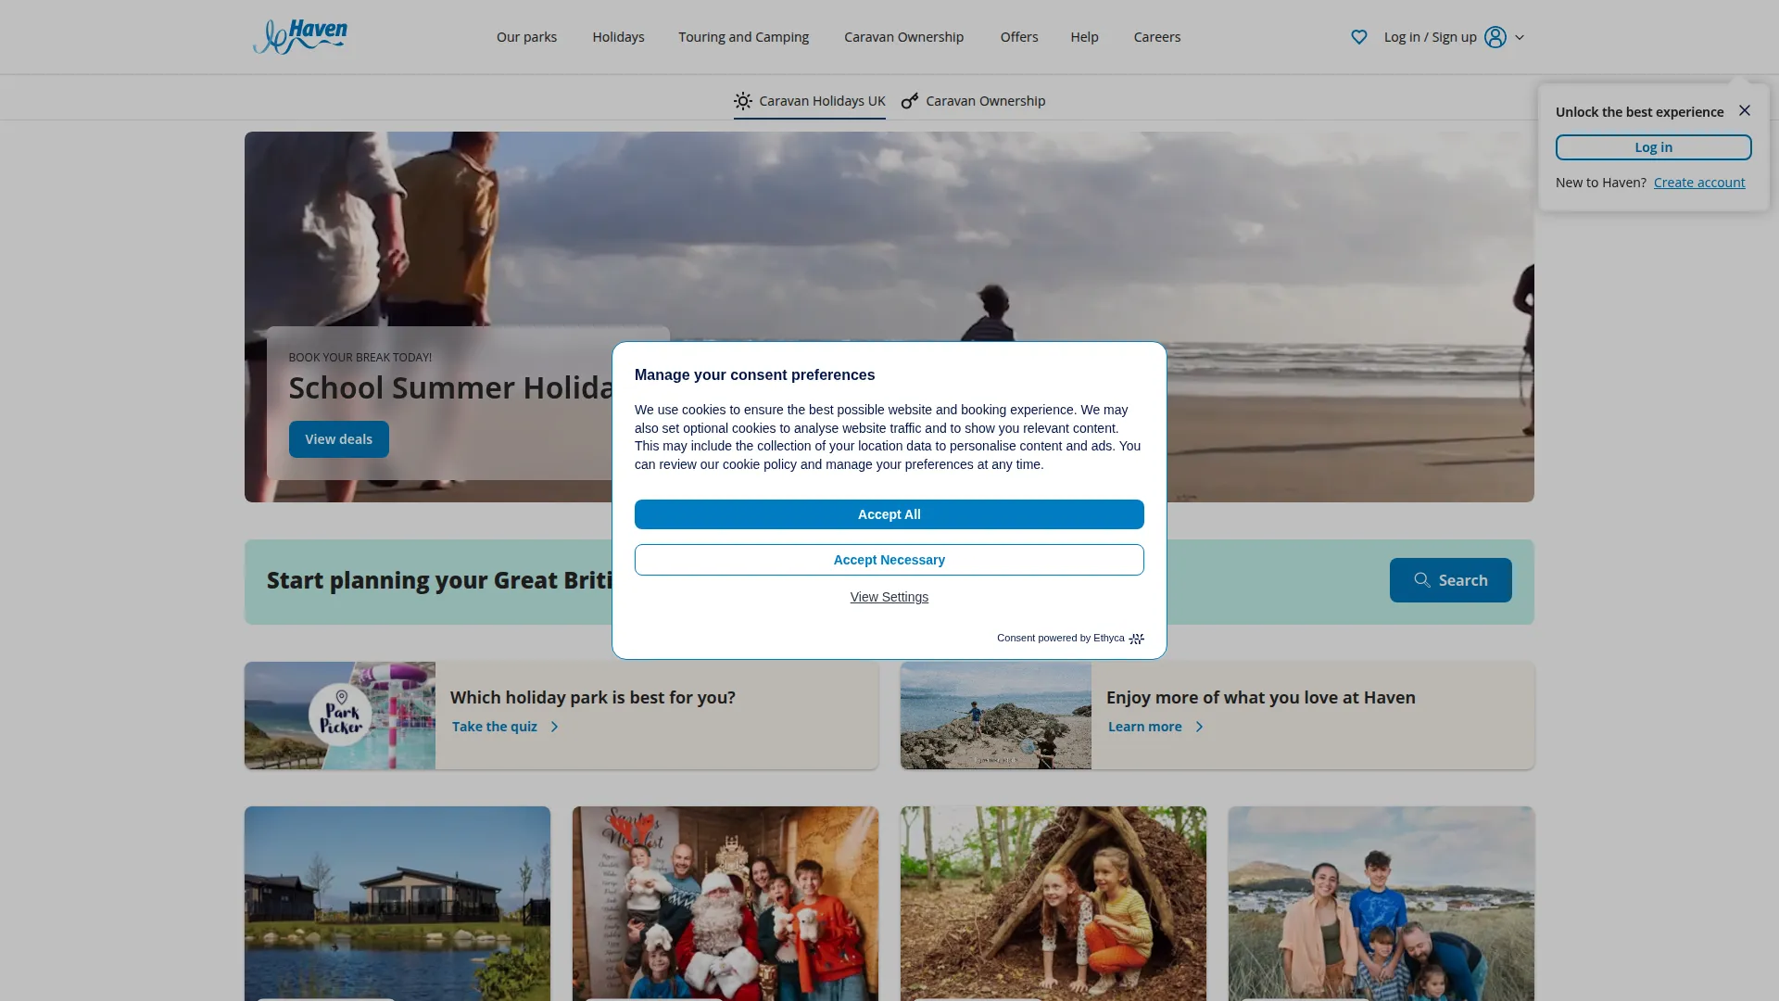Go to the Careers page
Viewport: 1779px width, 1001px height.
[x=1156, y=37]
